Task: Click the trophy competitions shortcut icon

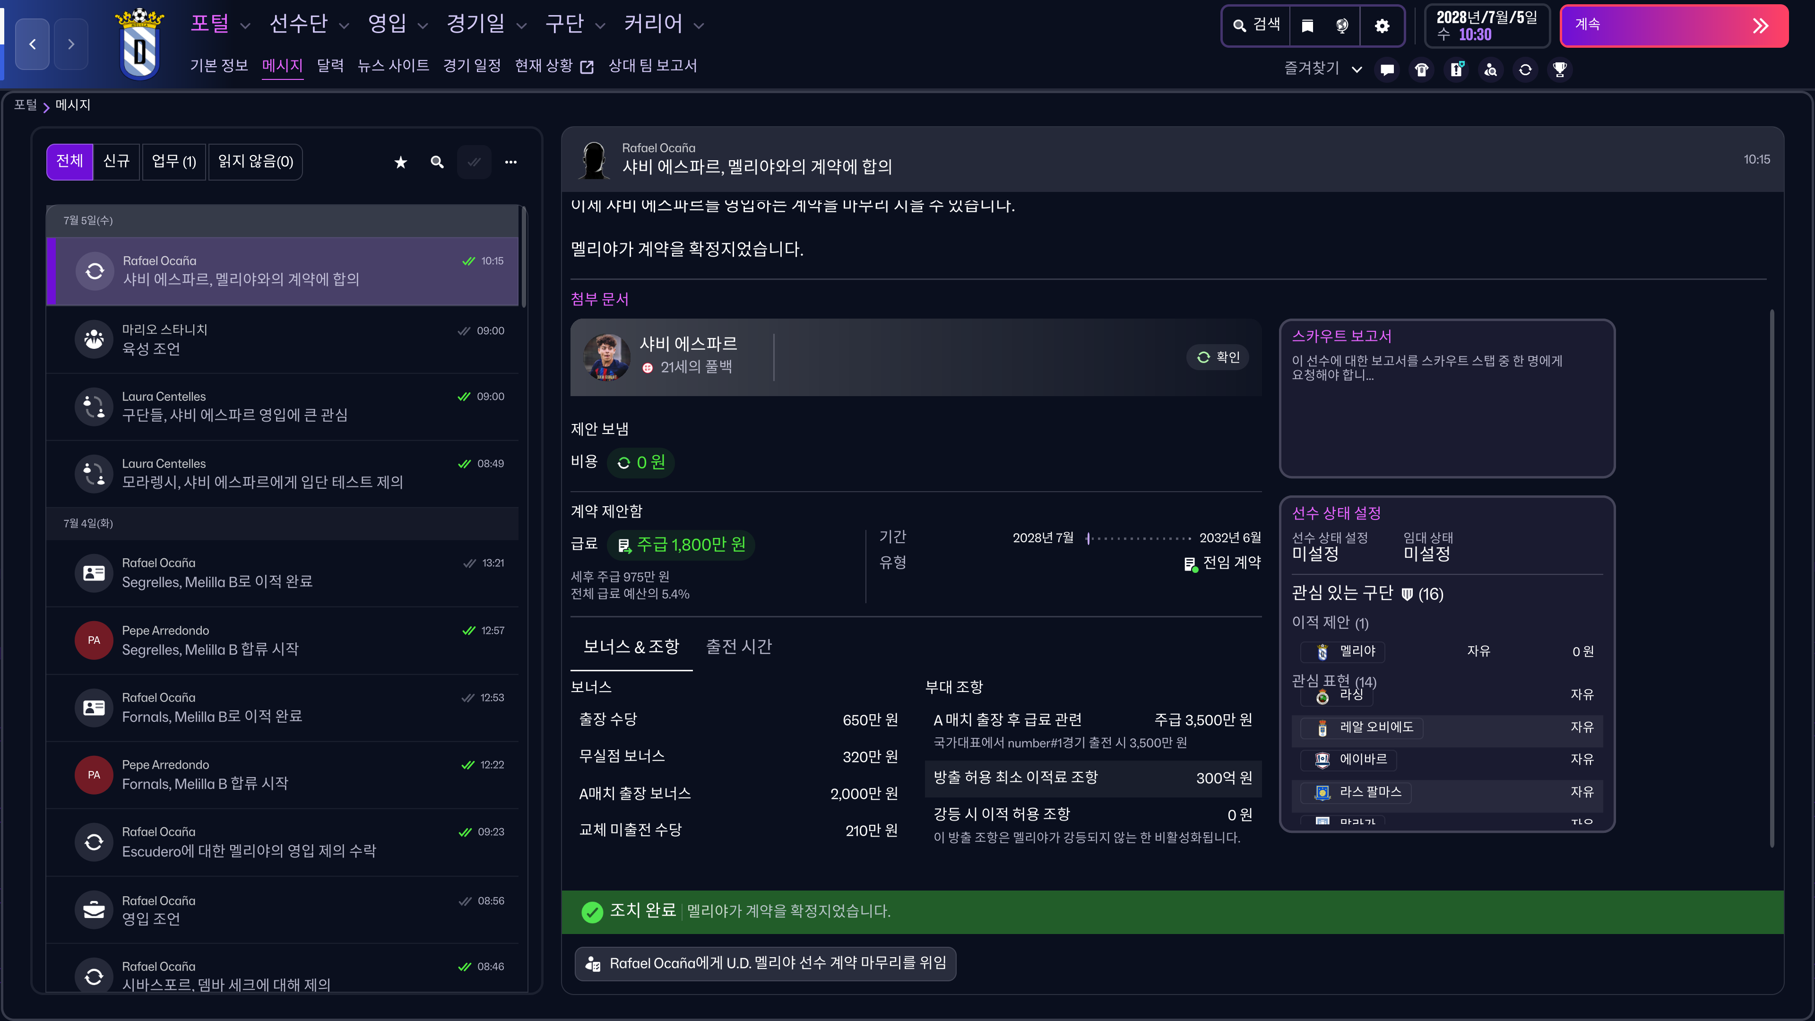Action: coord(1559,69)
